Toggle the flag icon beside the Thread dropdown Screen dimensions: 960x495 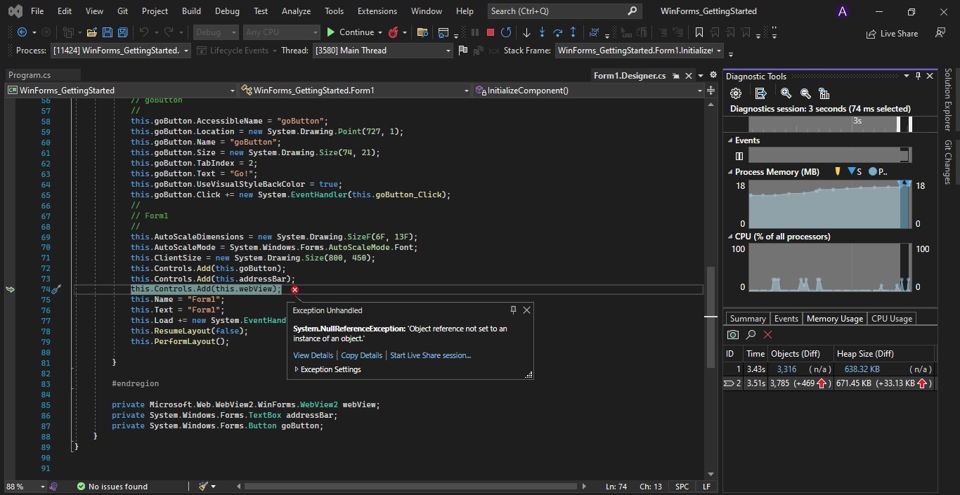pyautogui.click(x=462, y=51)
